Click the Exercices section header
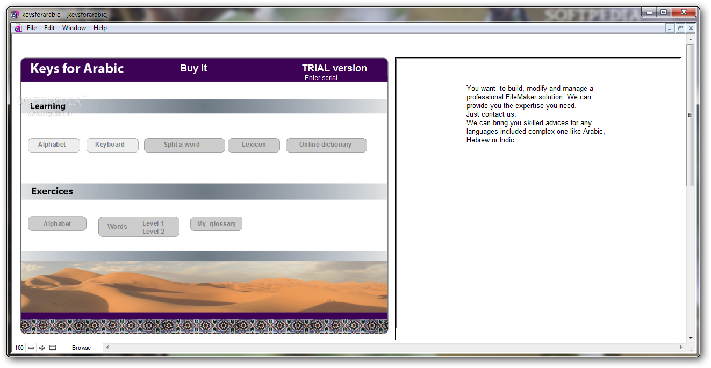 pos(52,191)
